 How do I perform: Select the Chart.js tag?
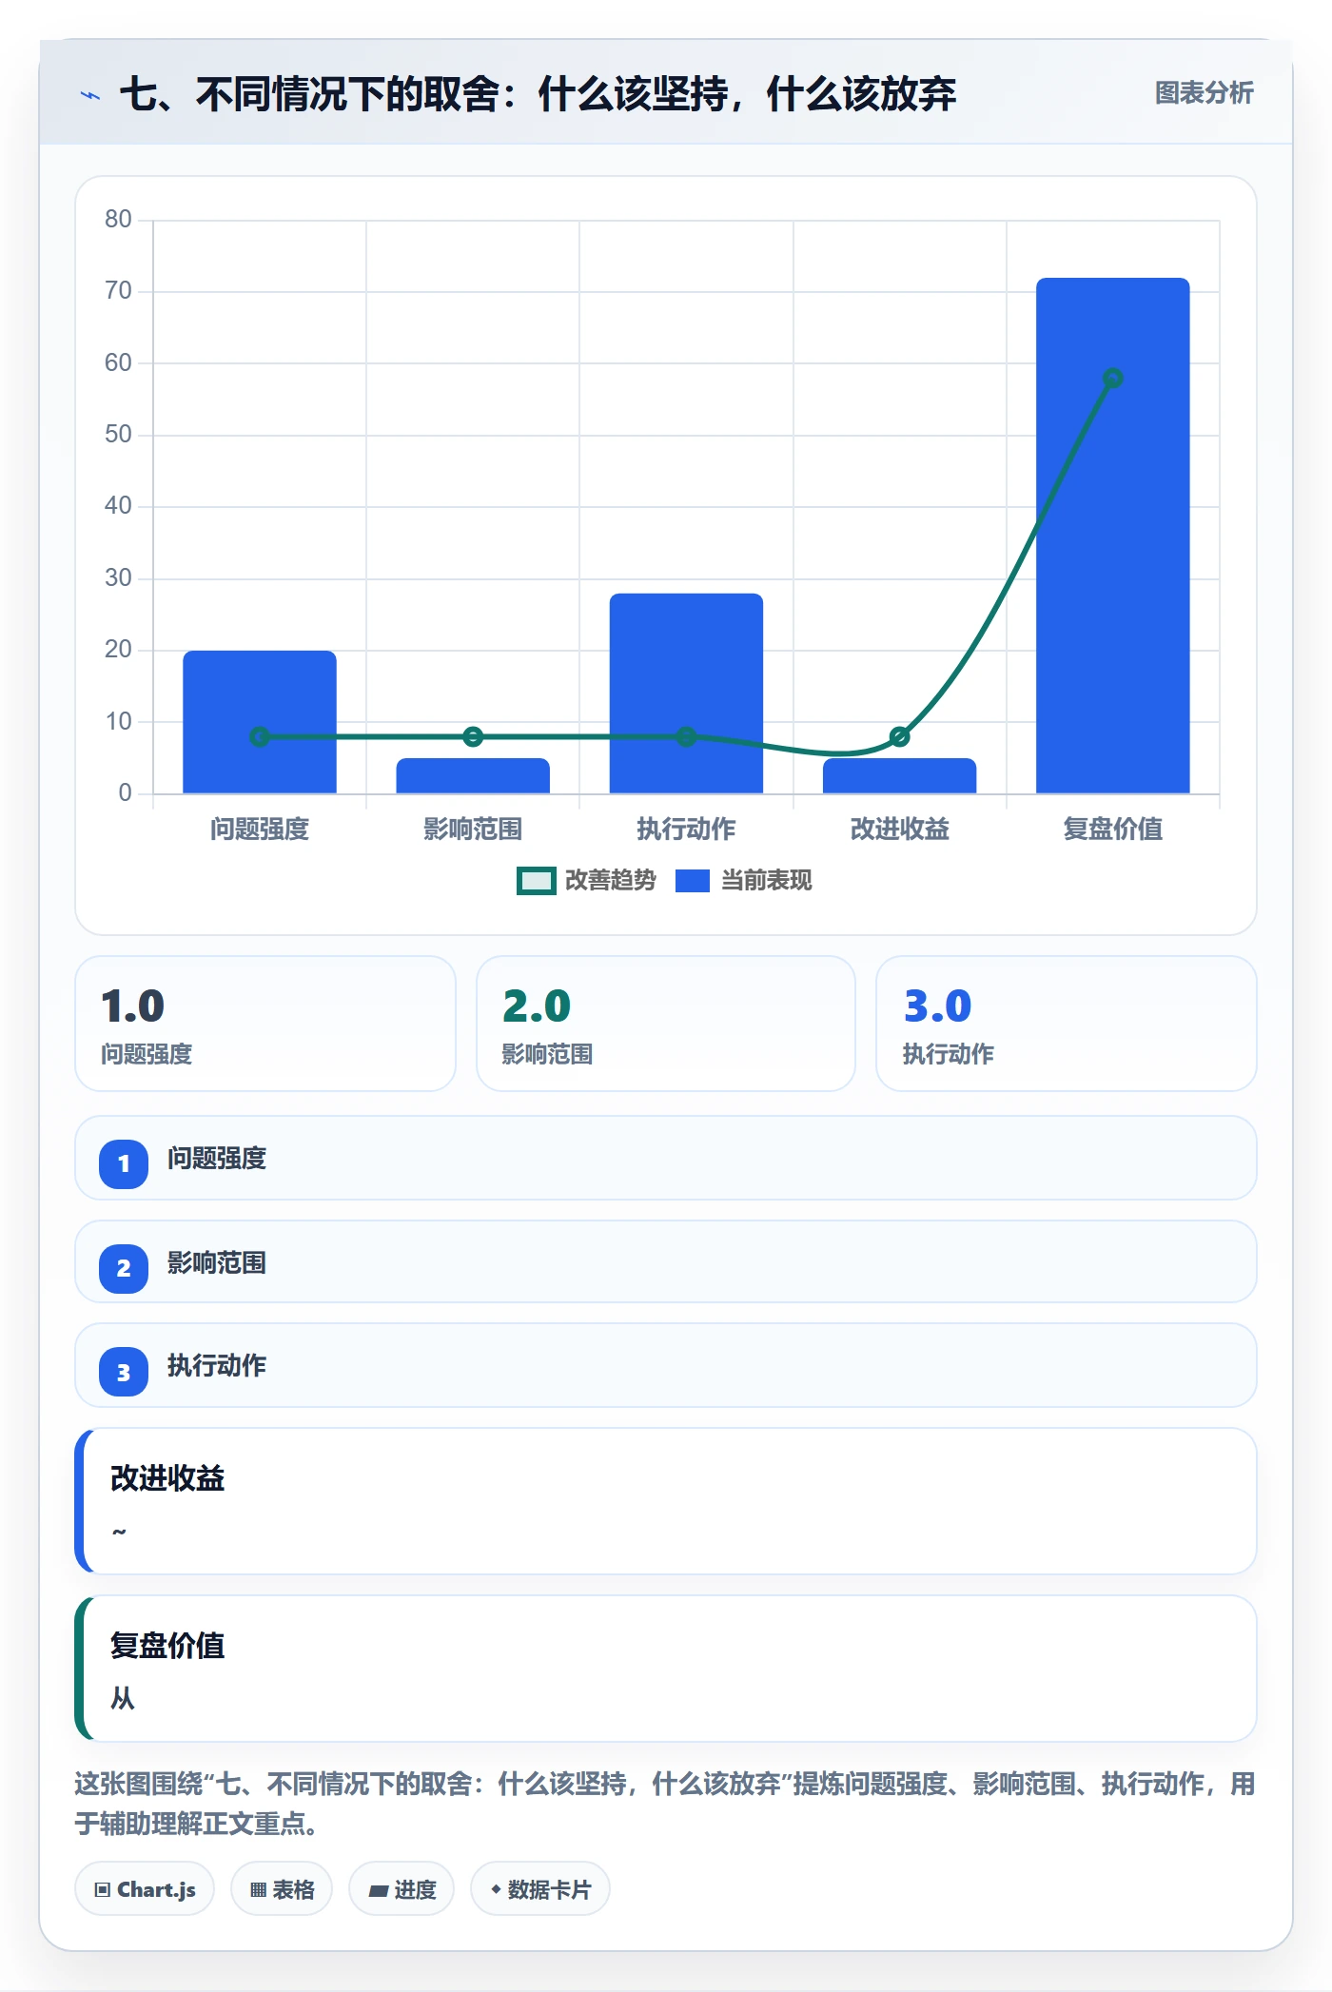click(x=145, y=1889)
